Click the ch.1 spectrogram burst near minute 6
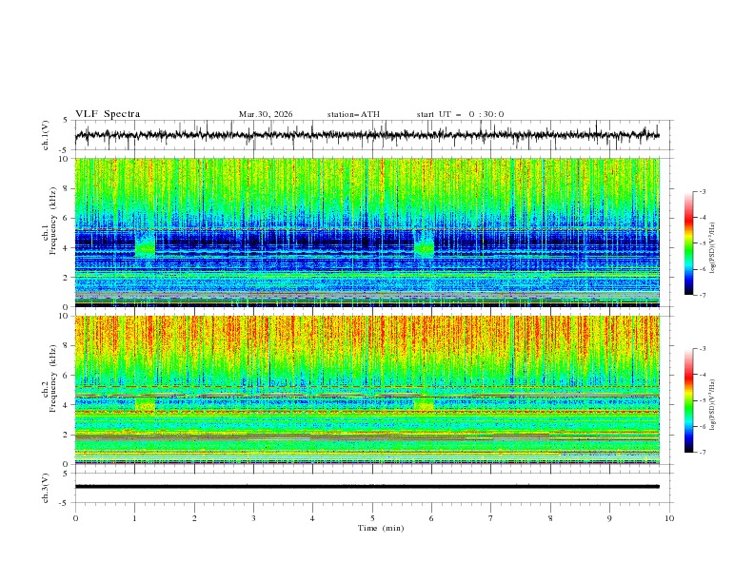Image resolution: width=754 pixels, height=582 pixels. tap(425, 242)
